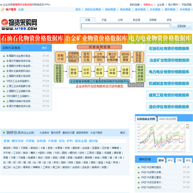This screenshot has width=193, height=193.
Task: Open 我的店铺 in top bar
Action: click(135, 5)
